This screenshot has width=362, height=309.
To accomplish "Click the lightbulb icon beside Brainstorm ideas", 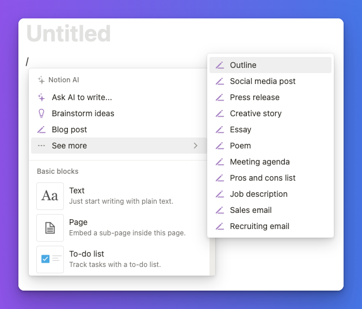I will pos(41,113).
